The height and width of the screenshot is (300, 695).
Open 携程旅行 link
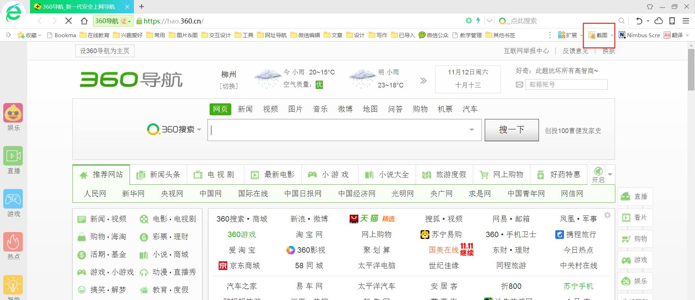pos(576,235)
